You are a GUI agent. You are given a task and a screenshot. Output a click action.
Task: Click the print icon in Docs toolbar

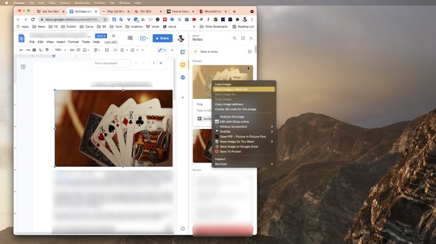click(x=34, y=50)
